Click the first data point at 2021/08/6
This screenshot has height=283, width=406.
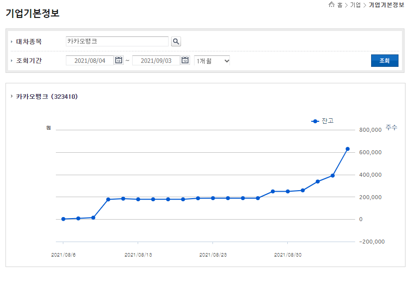click(x=63, y=219)
